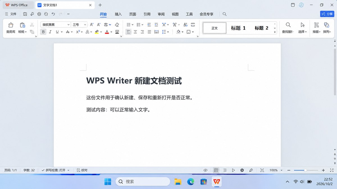The height and width of the screenshot is (189, 337).
Task: Click the 校对 proofread button in status bar
Action: [82, 170]
